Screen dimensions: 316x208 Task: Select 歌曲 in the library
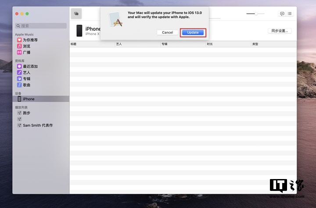click(x=27, y=85)
